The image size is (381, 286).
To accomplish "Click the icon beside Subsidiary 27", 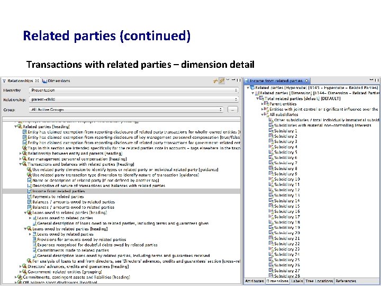I will pyautogui.click(x=271, y=271).
